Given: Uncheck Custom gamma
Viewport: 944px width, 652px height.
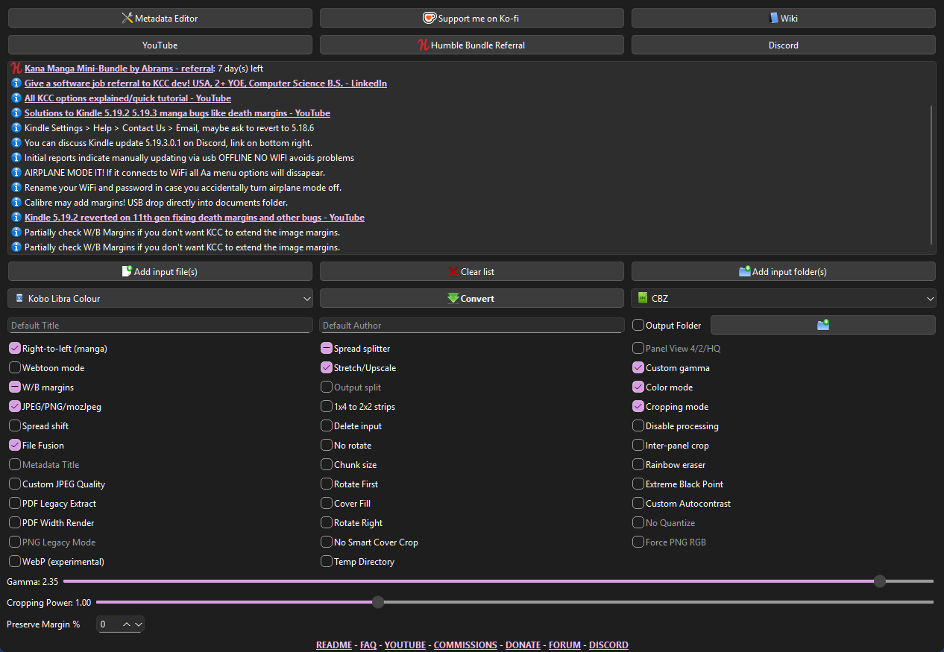Looking at the screenshot, I should point(638,367).
